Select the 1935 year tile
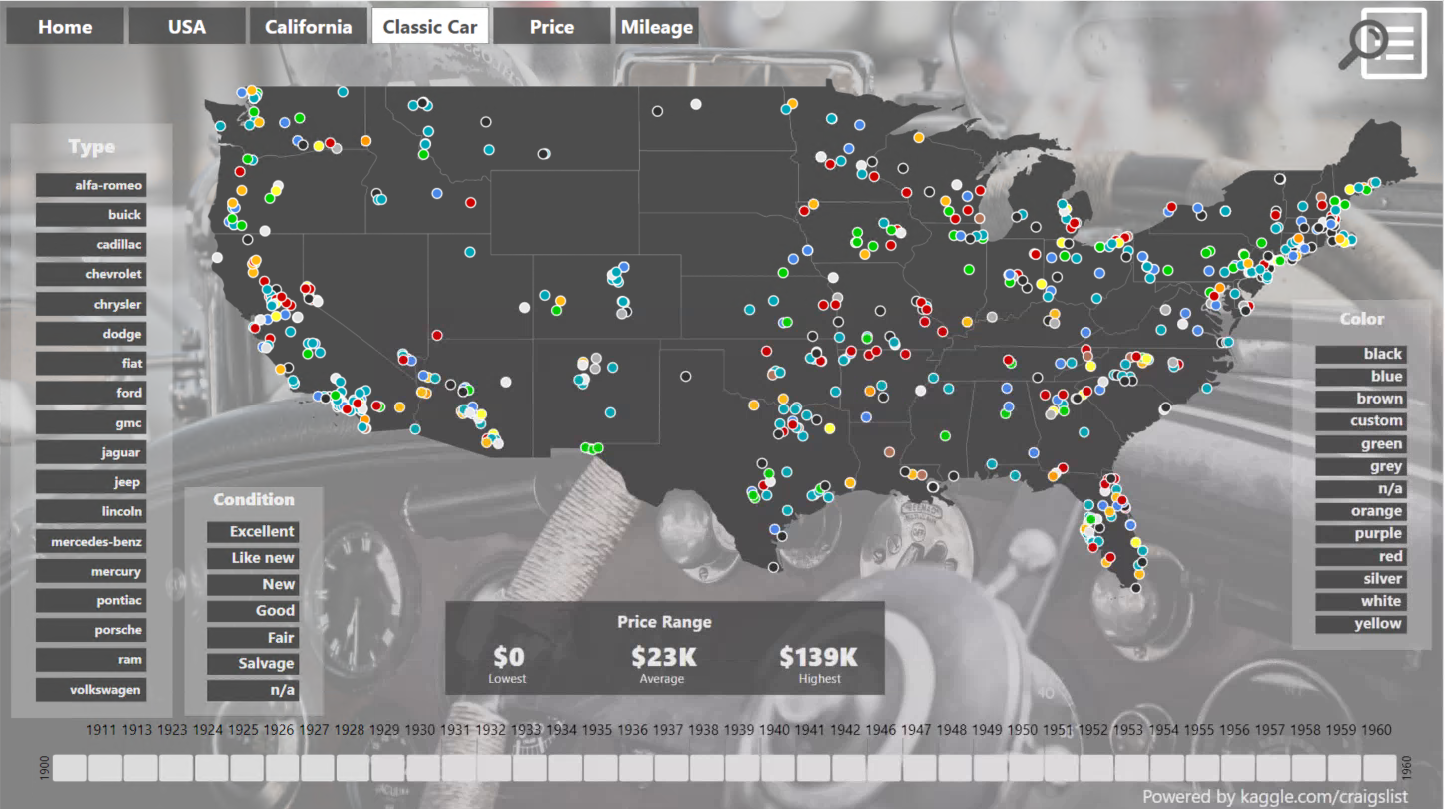Viewport: 1445px width, 809px height. (x=601, y=768)
